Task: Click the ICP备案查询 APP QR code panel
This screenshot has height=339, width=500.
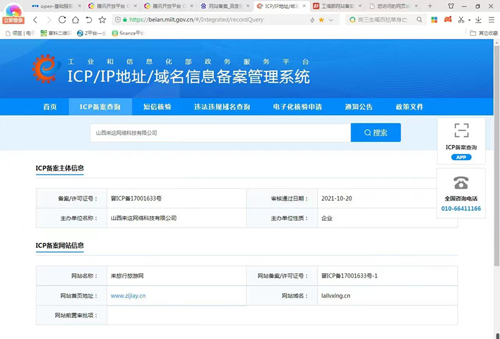Action: click(x=461, y=141)
